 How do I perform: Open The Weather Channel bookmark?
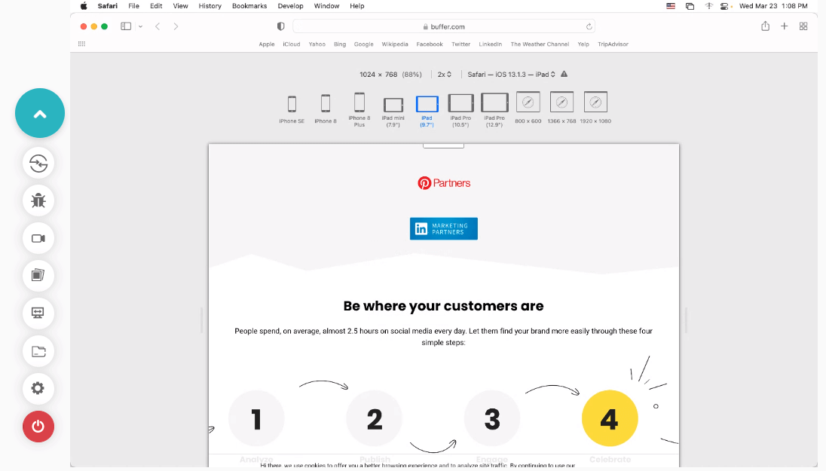tap(540, 44)
